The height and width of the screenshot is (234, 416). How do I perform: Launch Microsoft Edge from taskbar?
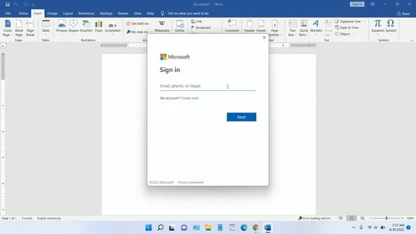click(244, 227)
